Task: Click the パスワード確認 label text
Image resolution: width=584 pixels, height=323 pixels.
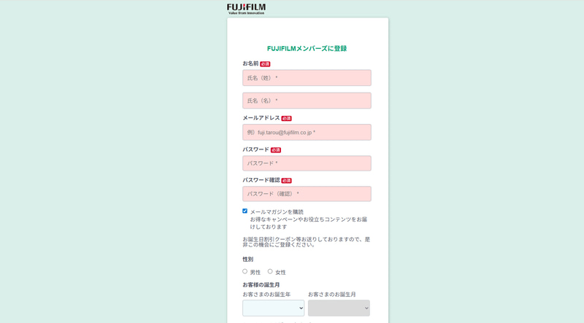Action: click(x=261, y=180)
